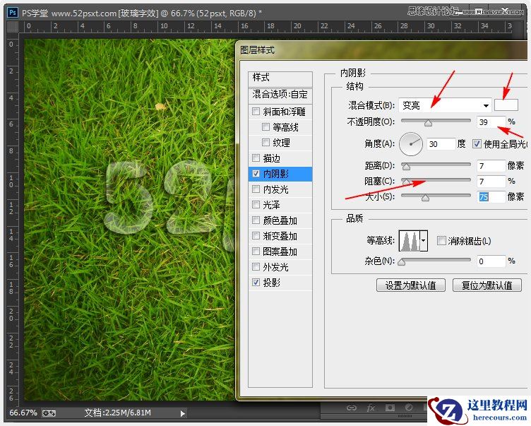Click the 距离 distance slider handle
Screen dimensions: 531x426
pos(406,167)
